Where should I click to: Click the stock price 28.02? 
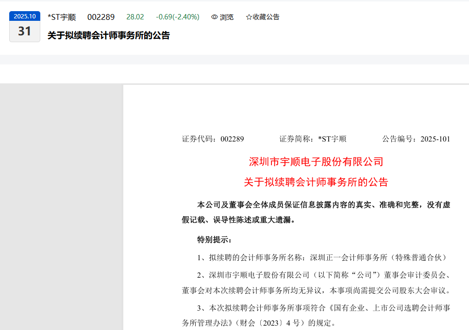(x=135, y=17)
